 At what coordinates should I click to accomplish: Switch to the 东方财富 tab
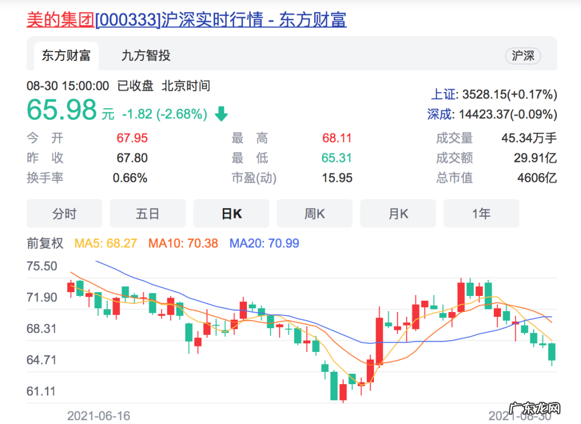pyautogui.click(x=66, y=56)
